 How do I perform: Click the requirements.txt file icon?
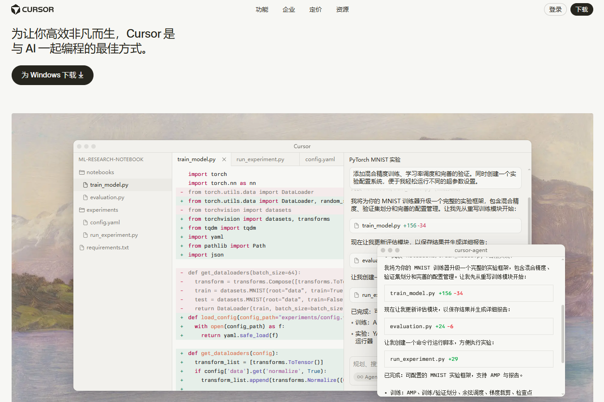tap(82, 248)
